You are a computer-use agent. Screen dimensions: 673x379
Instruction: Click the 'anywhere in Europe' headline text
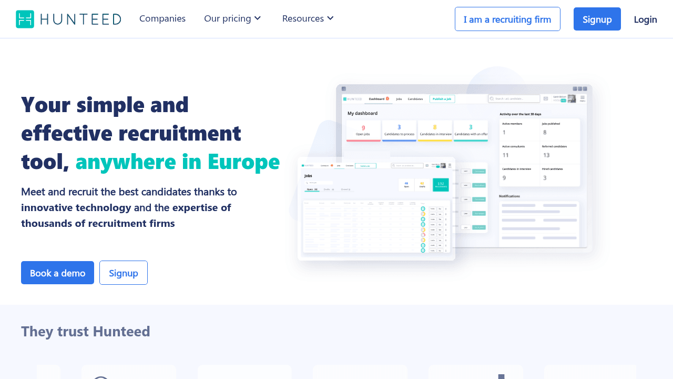coord(178,162)
